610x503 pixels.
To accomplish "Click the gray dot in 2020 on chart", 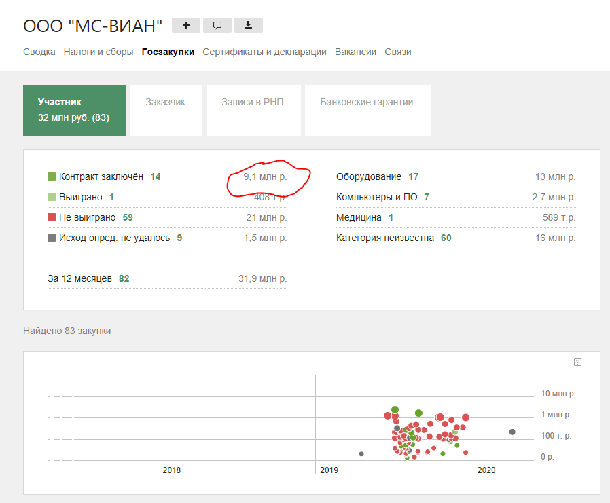I will coord(512,432).
